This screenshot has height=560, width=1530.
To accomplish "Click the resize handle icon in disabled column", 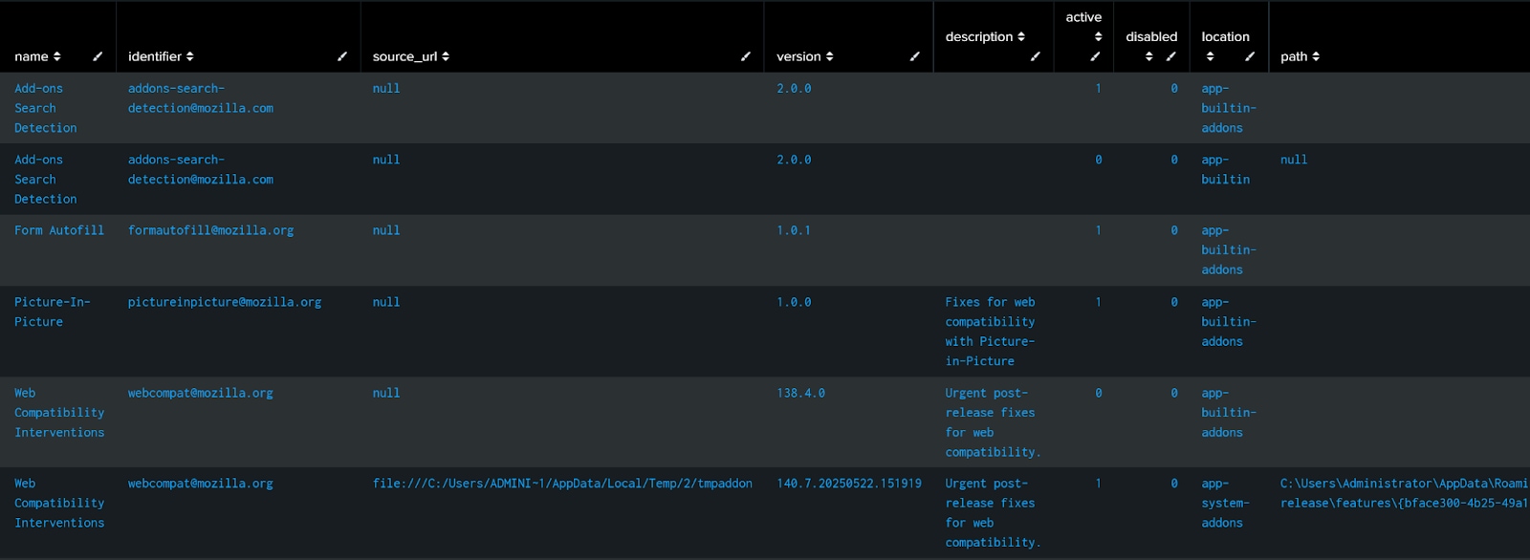I will point(1171,56).
